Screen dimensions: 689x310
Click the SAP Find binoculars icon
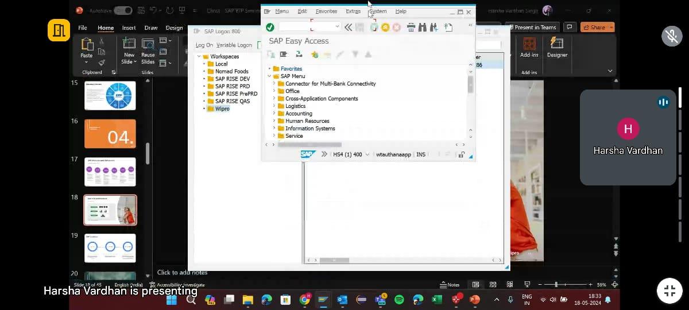click(423, 27)
